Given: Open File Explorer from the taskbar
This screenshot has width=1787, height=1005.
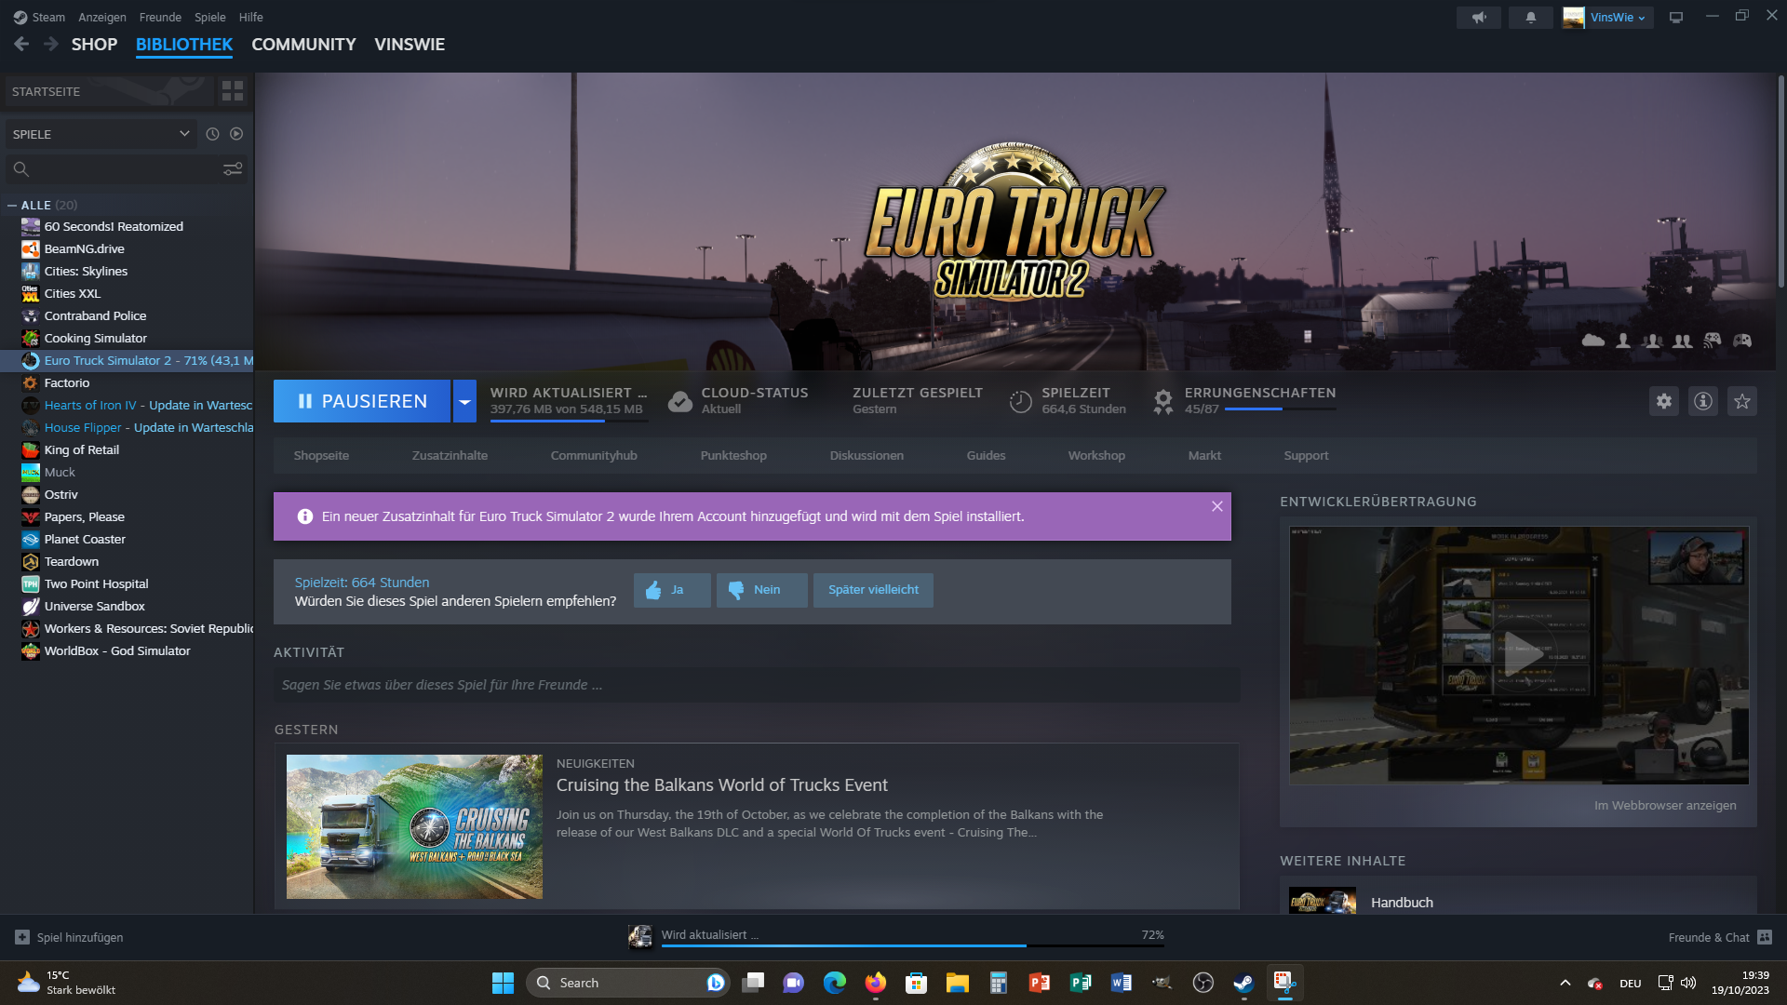Looking at the screenshot, I should click(x=957, y=983).
